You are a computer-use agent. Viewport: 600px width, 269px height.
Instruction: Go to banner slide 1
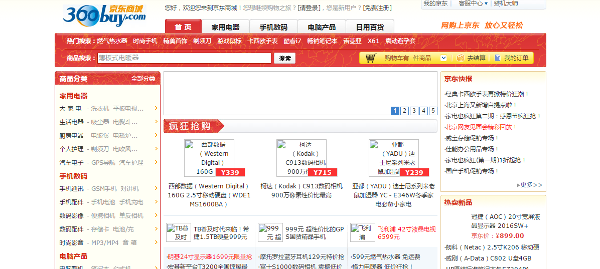coord(395,111)
